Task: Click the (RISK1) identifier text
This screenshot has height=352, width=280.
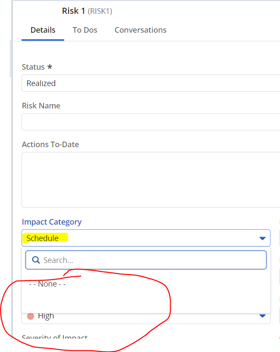Action: coord(100,11)
